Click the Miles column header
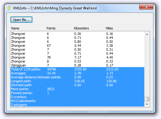The width and height of the screenshot is (161, 119). [x=109, y=28]
